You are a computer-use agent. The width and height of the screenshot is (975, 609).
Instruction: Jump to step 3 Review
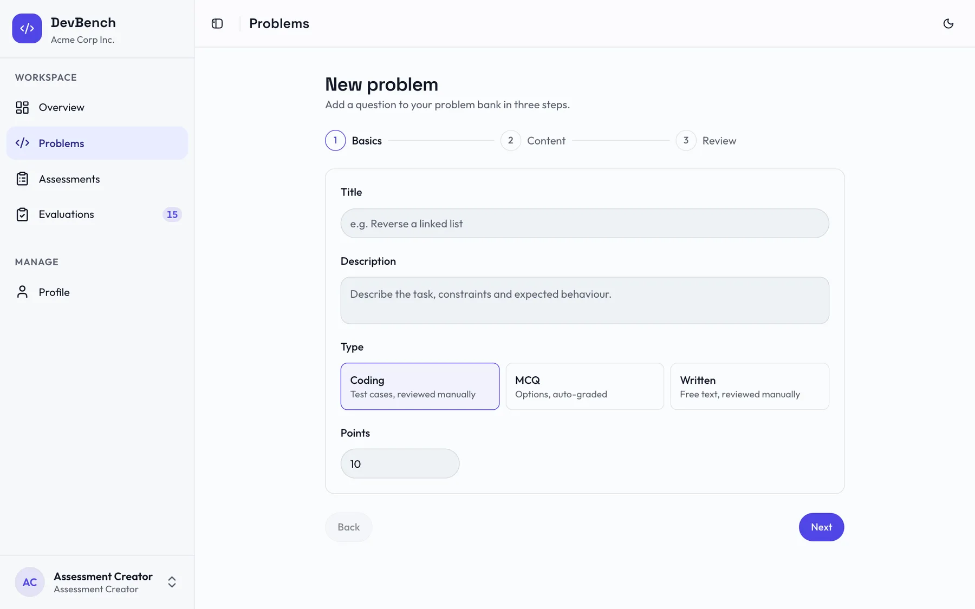(706, 141)
